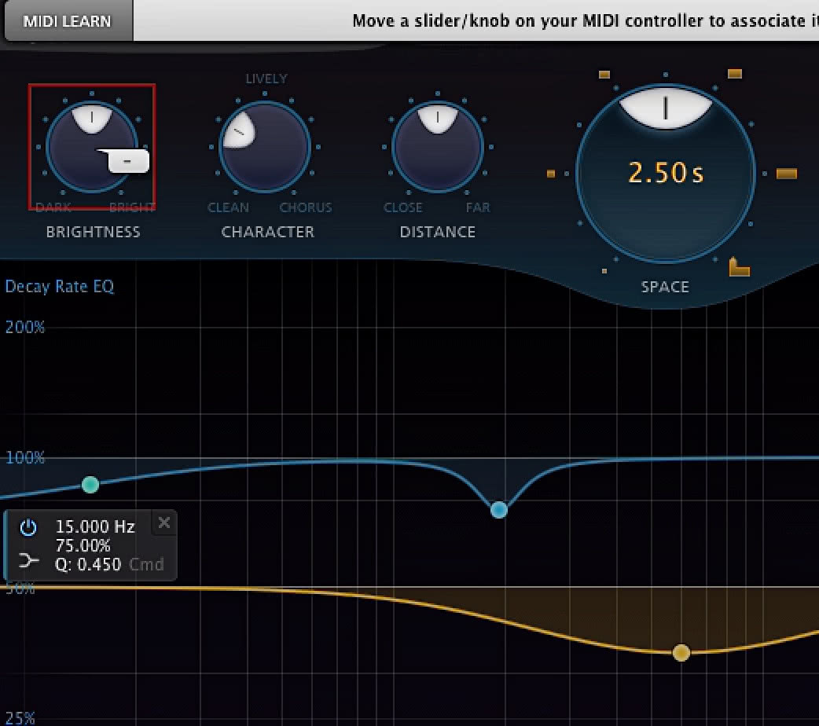
Task: Click the MIDI LEARN button
Action: pos(68,21)
